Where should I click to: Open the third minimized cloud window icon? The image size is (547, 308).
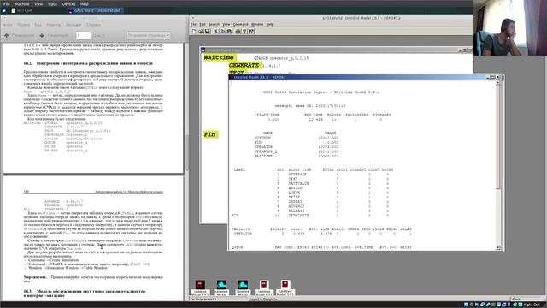coord(243,287)
